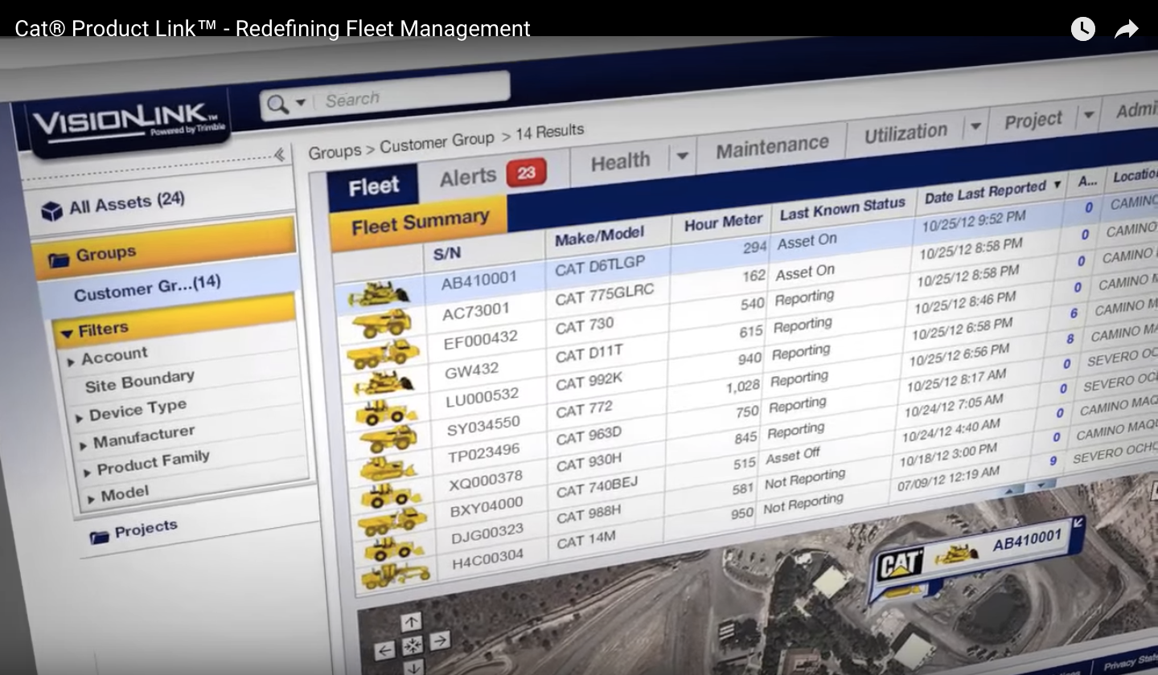Screen dimensions: 1158x675
Task: Expand the Account filter
Action: coord(72,362)
